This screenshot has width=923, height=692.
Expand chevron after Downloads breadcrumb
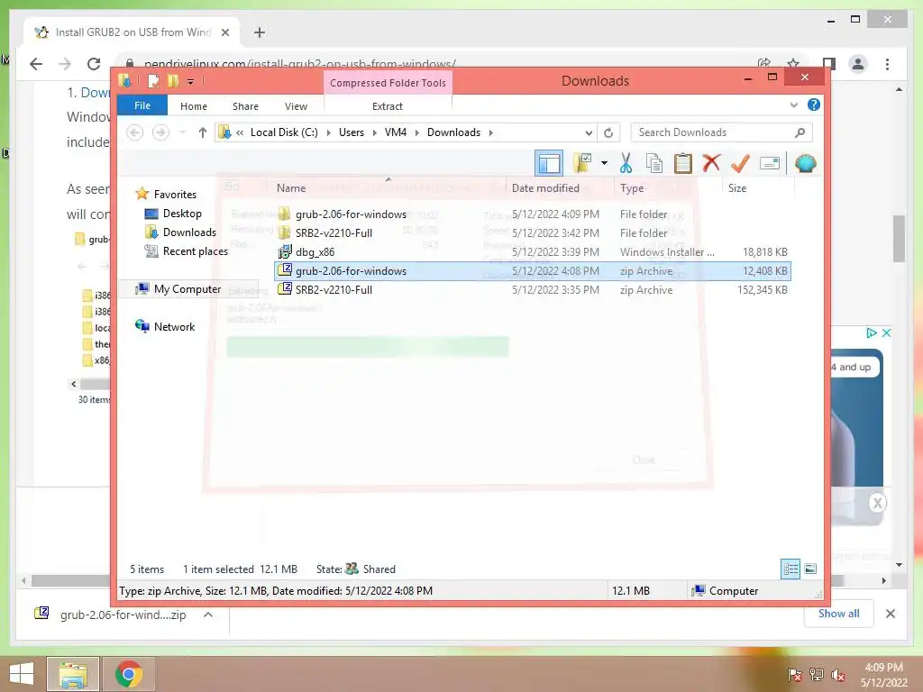click(x=490, y=133)
